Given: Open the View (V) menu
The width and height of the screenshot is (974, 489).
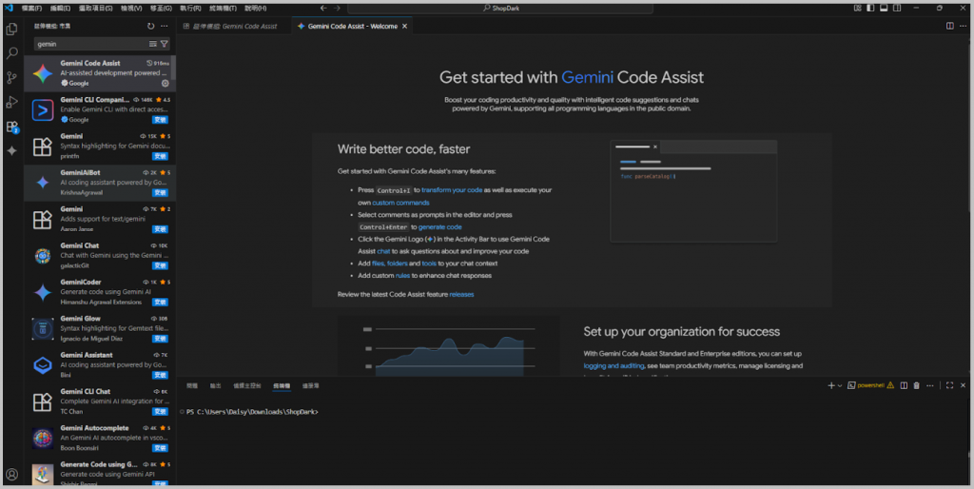Looking at the screenshot, I should point(131,8).
